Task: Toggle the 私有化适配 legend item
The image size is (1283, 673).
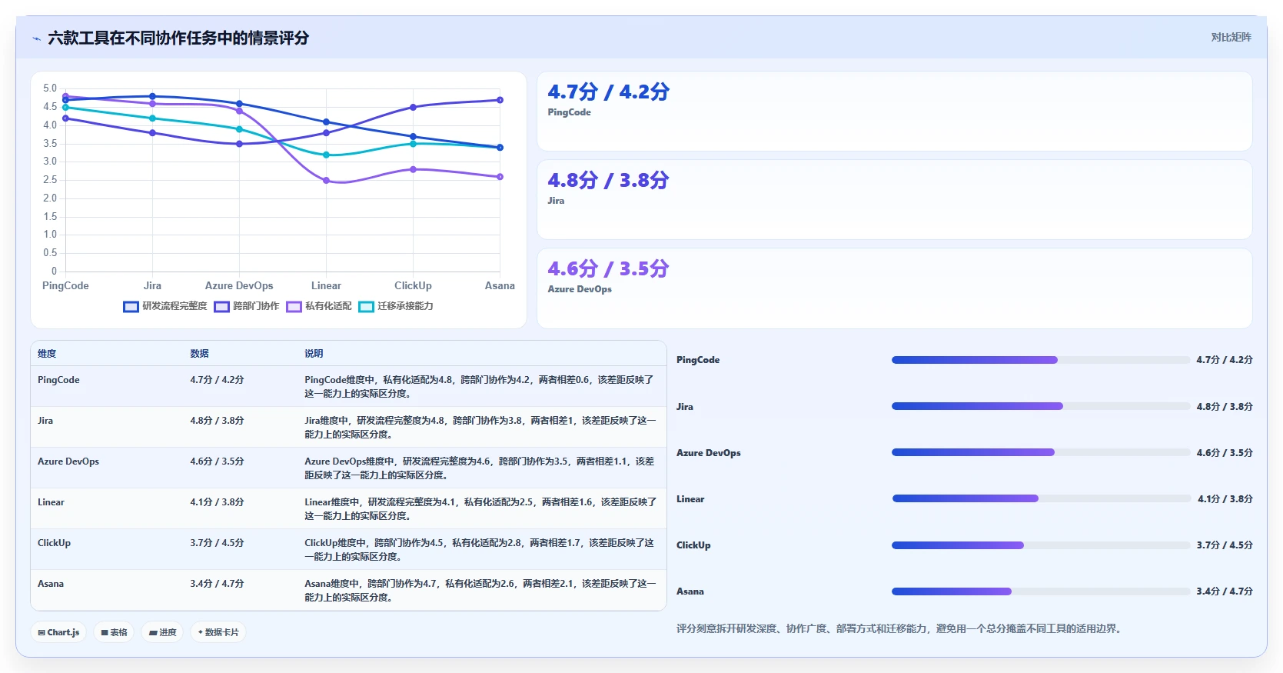Action: click(x=319, y=306)
